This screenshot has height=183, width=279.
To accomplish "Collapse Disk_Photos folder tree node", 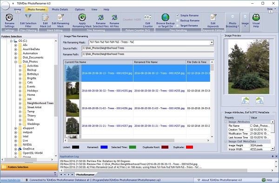I will (16, 62).
